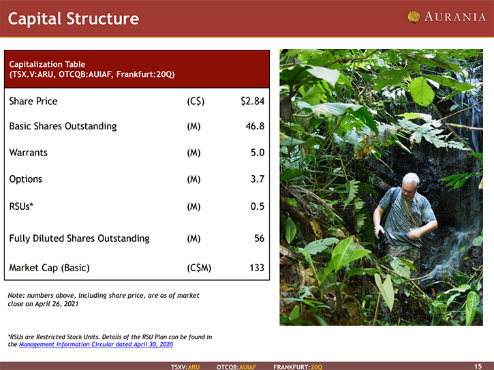494x370 pixels.
Task: Select the Capital Structure slide title
Action: [x=74, y=18]
